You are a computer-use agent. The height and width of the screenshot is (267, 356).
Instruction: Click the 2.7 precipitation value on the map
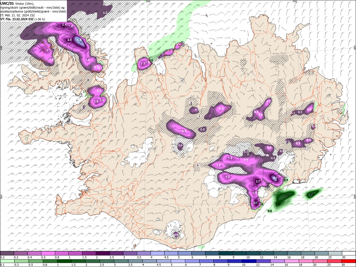tap(258, 181)
